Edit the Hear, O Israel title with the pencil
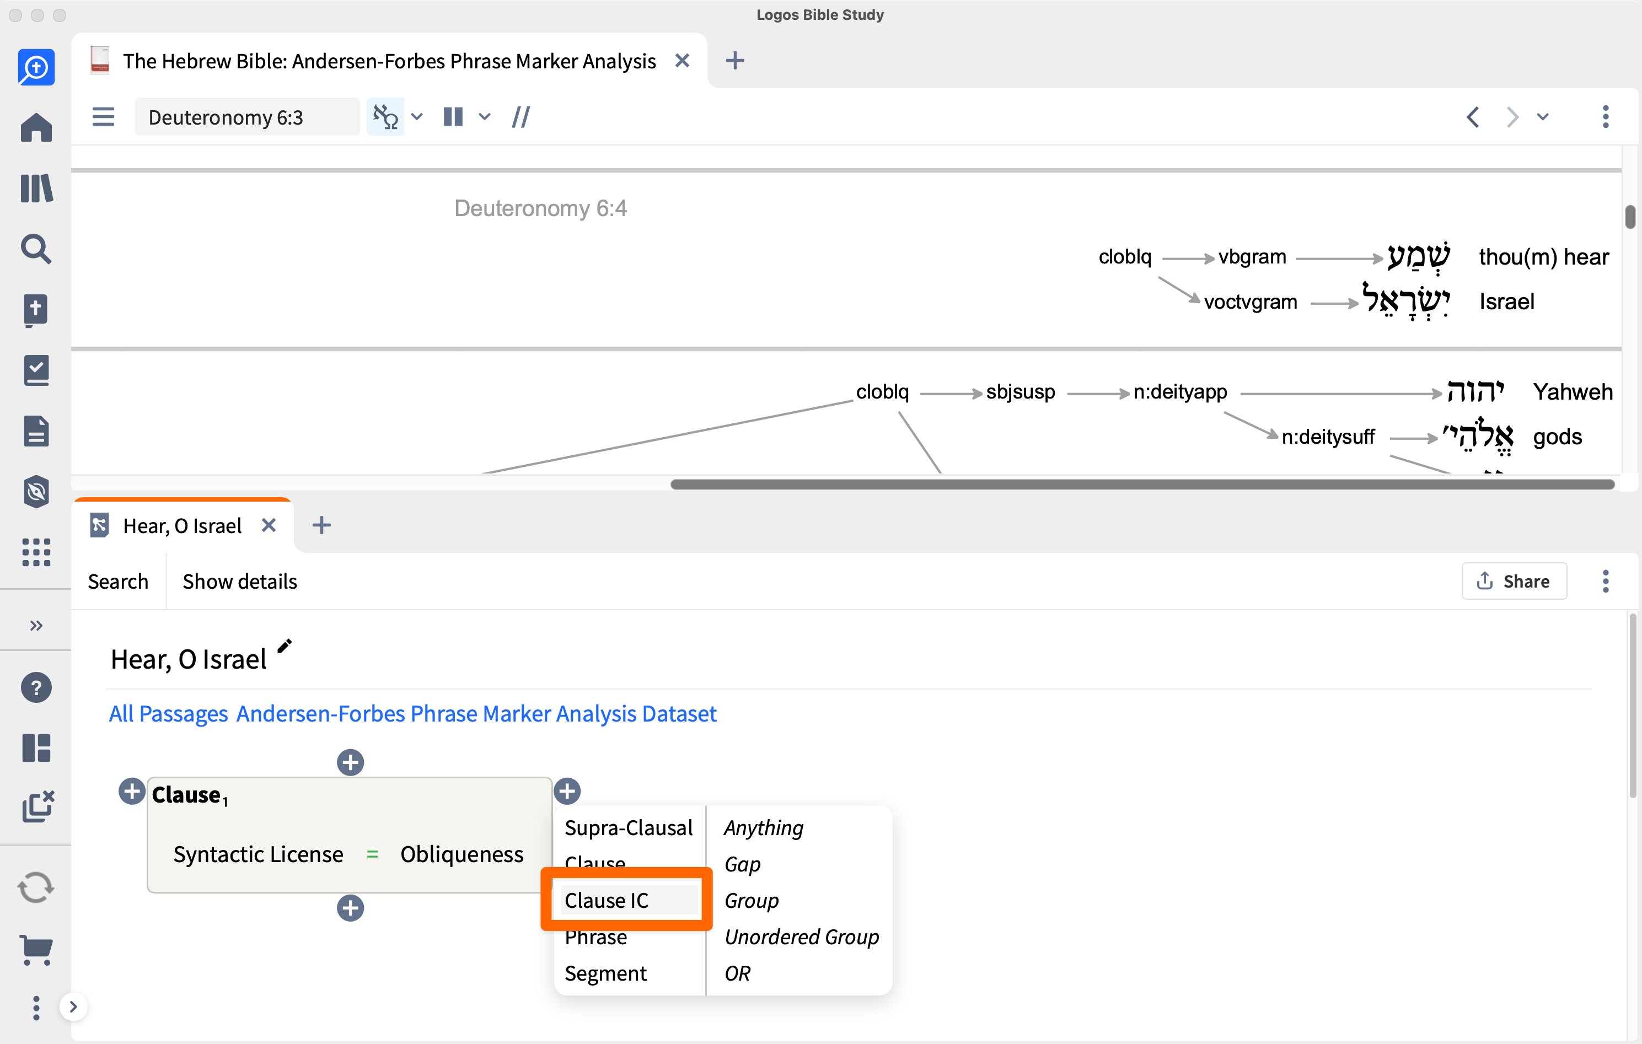 [x=285, y=646]
